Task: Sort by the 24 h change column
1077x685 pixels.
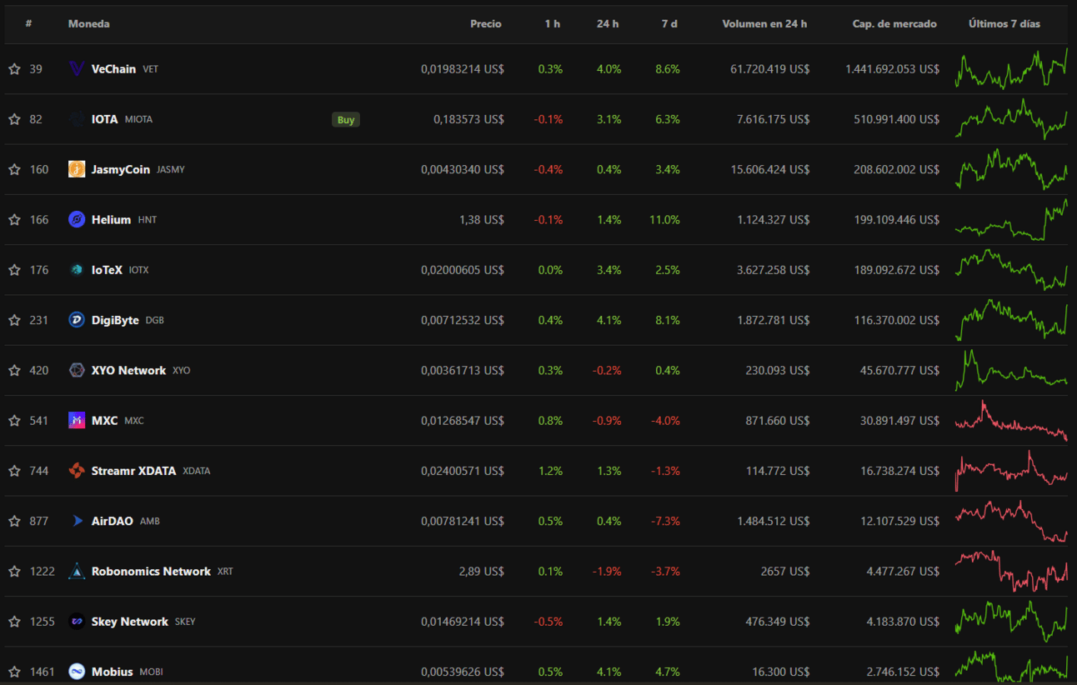Action: click(x=608, y=24)
